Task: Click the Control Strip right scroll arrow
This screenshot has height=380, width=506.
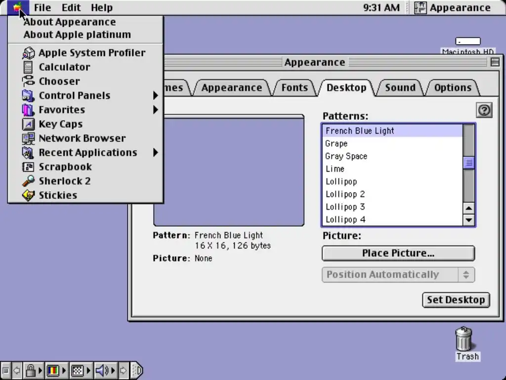Action: tap(123, 370)
